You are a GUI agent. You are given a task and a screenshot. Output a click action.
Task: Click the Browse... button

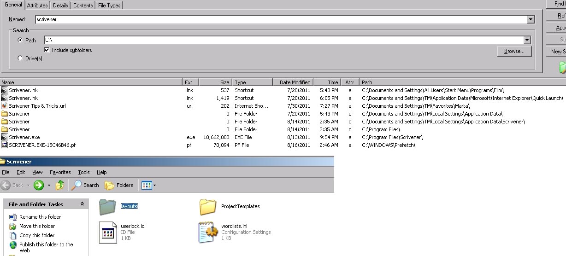[514, 51]
